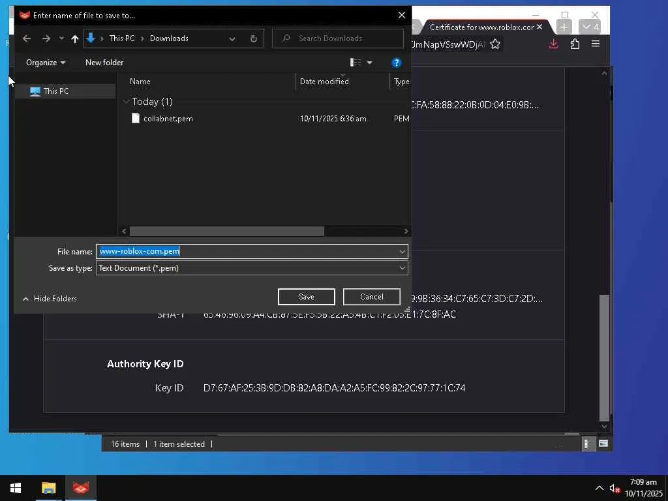Open the list all tabs dropdown
The image size is (668, 501).
(590, 27)
